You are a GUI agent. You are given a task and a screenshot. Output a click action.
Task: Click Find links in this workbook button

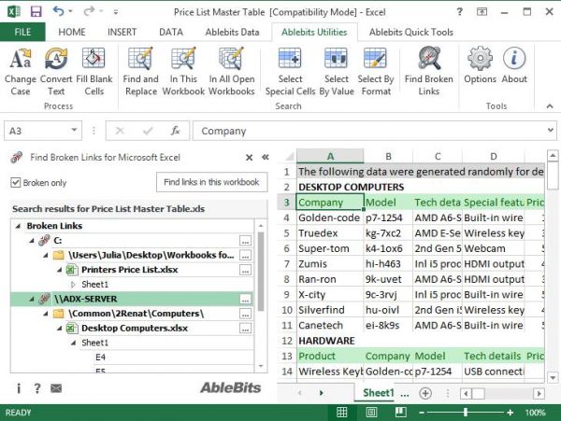coord(211,182)
